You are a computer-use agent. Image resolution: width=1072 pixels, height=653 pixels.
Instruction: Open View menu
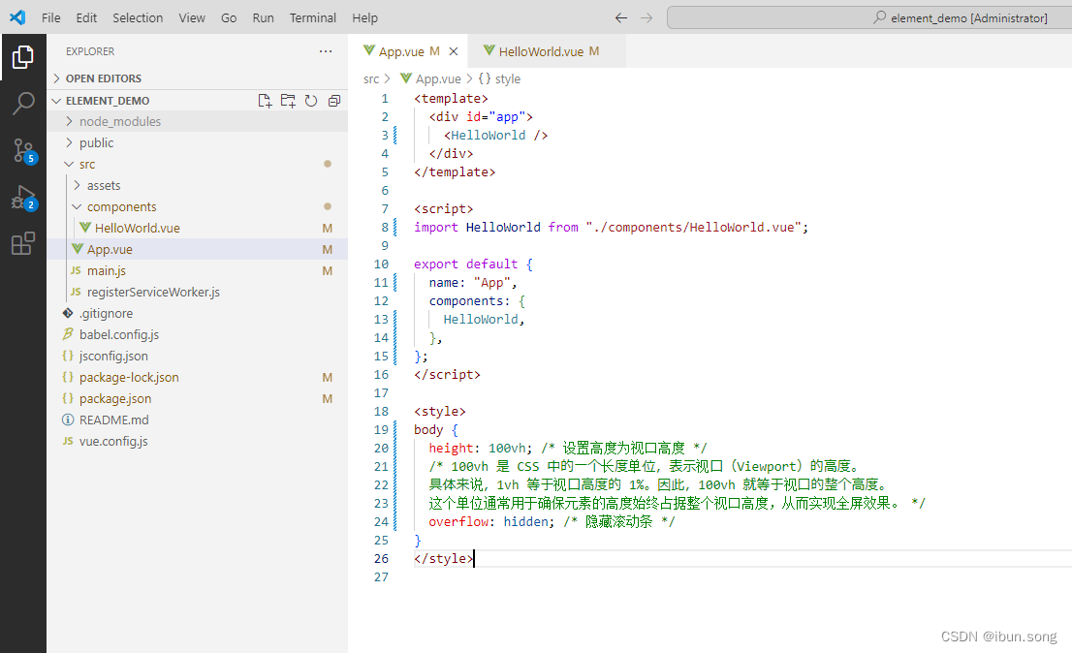[192, 17]
